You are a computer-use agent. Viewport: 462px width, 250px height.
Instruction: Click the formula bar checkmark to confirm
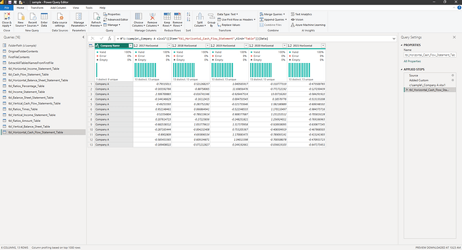[x=101, y=38]
